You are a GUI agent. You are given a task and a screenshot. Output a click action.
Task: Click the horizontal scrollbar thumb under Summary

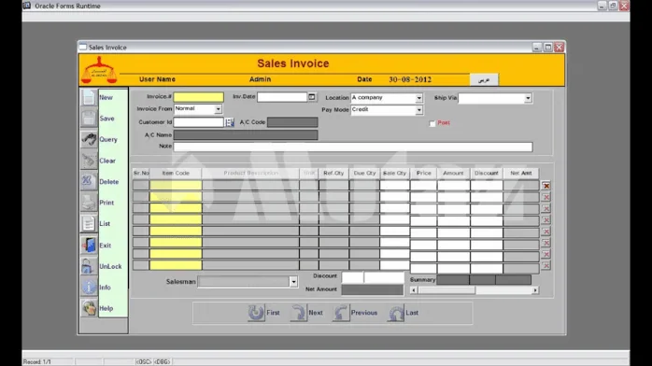(446, 290)
